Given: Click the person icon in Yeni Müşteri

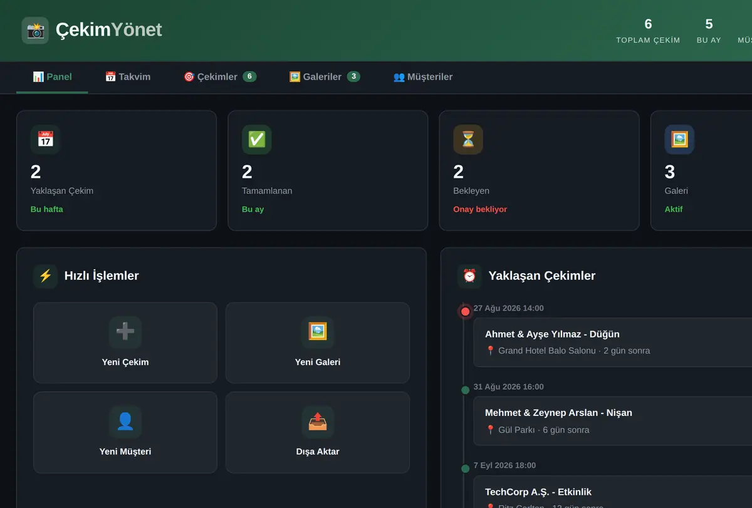Looking at the screenshot, I should pos(125,422).
